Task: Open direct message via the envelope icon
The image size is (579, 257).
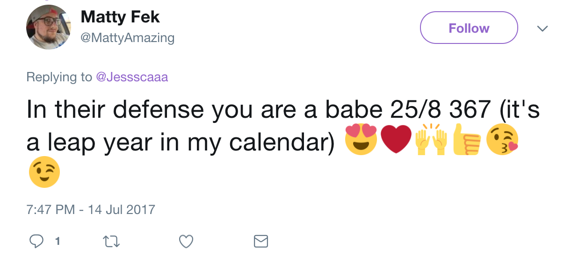Action: pyautogui.click(x=261, y=241)
